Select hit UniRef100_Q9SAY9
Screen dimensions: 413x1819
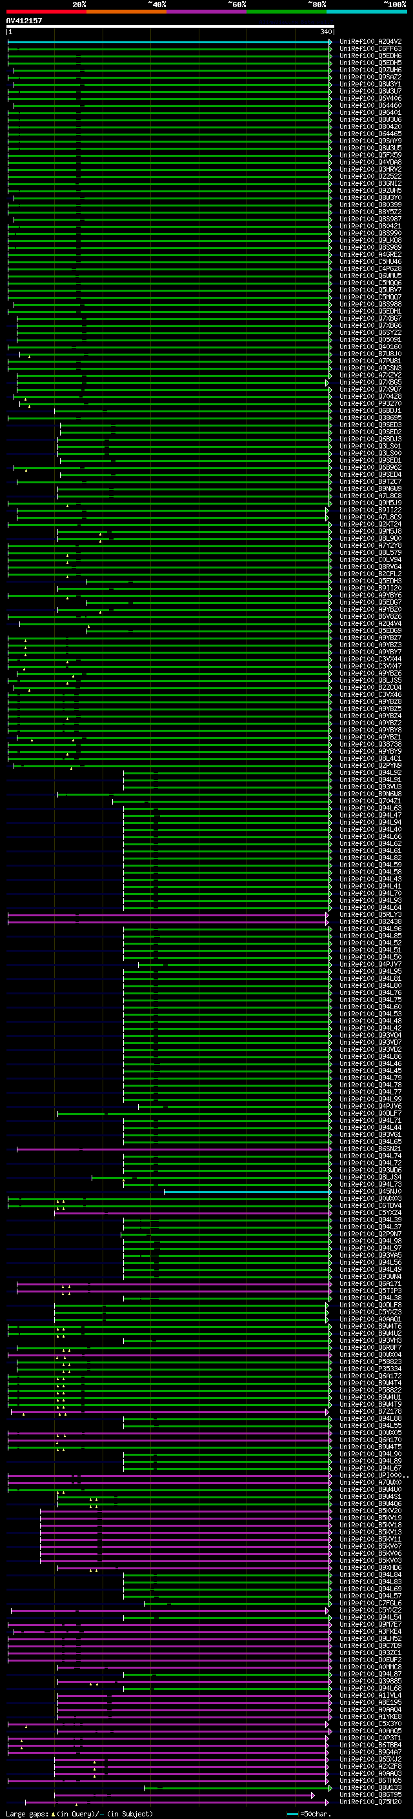370,141
